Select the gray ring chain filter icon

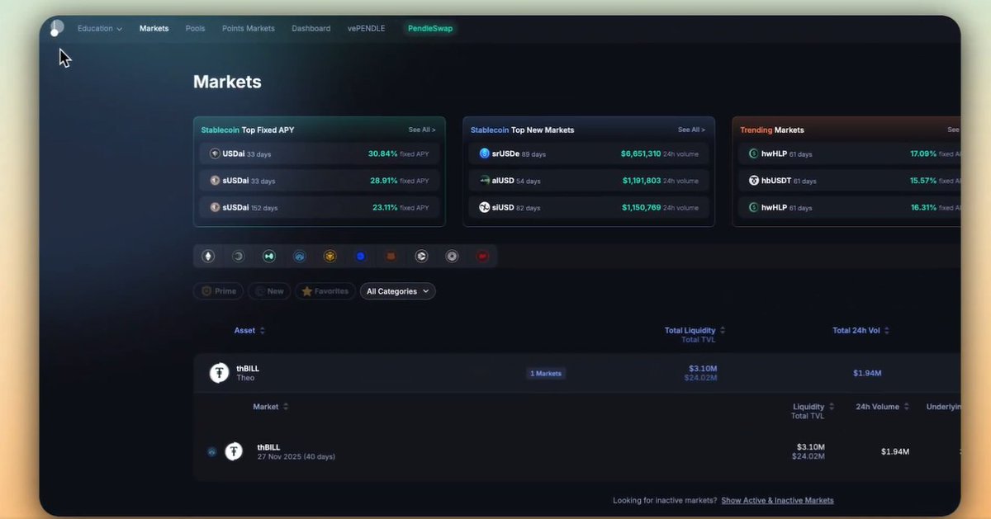pos(452,257)
